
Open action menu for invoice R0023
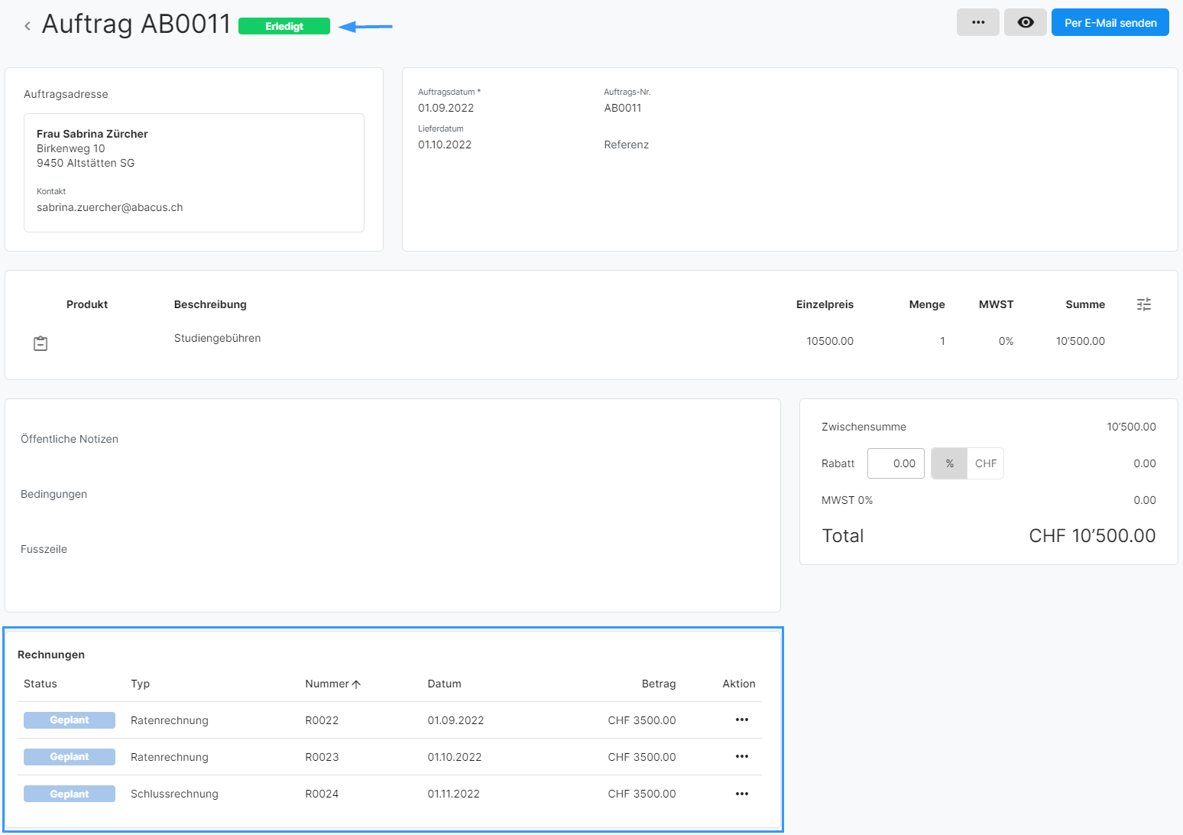pos(741,756)
